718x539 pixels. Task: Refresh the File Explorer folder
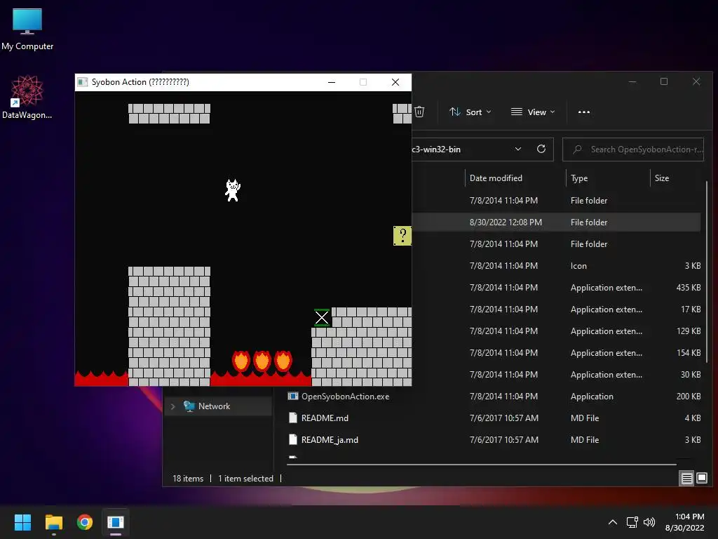[541, 149]
